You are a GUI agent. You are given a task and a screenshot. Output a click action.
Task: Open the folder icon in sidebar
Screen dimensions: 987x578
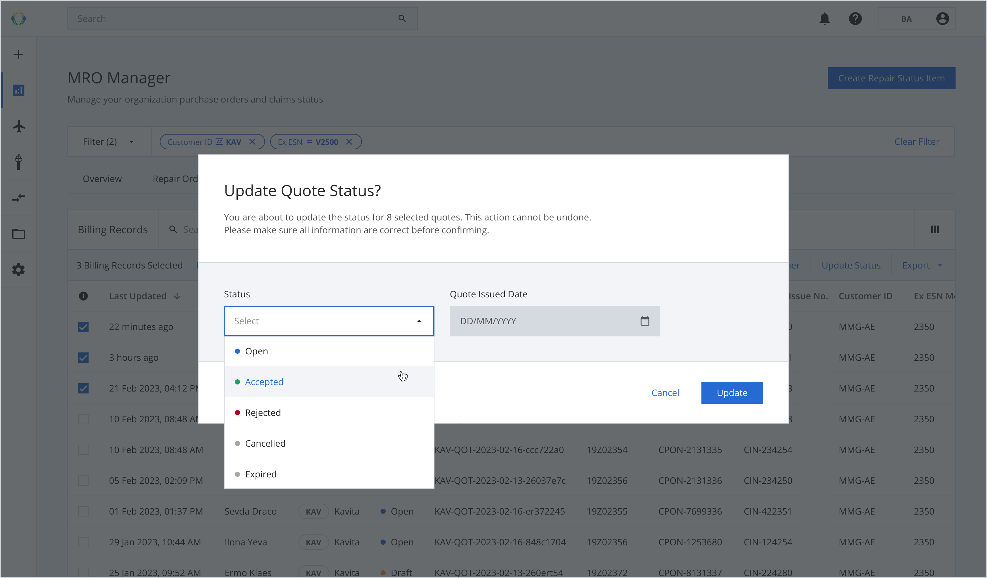pos(18,234)
